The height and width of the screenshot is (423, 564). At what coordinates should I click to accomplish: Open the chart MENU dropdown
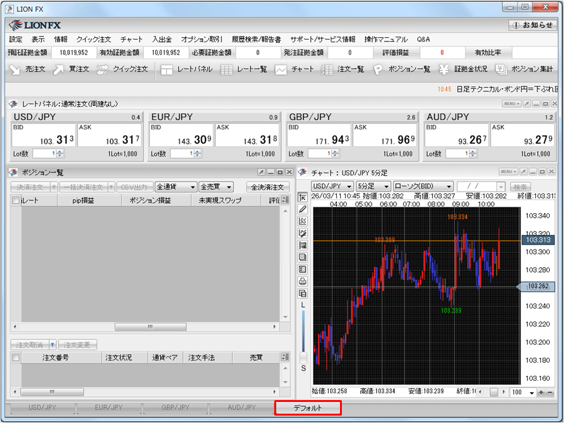508,172
